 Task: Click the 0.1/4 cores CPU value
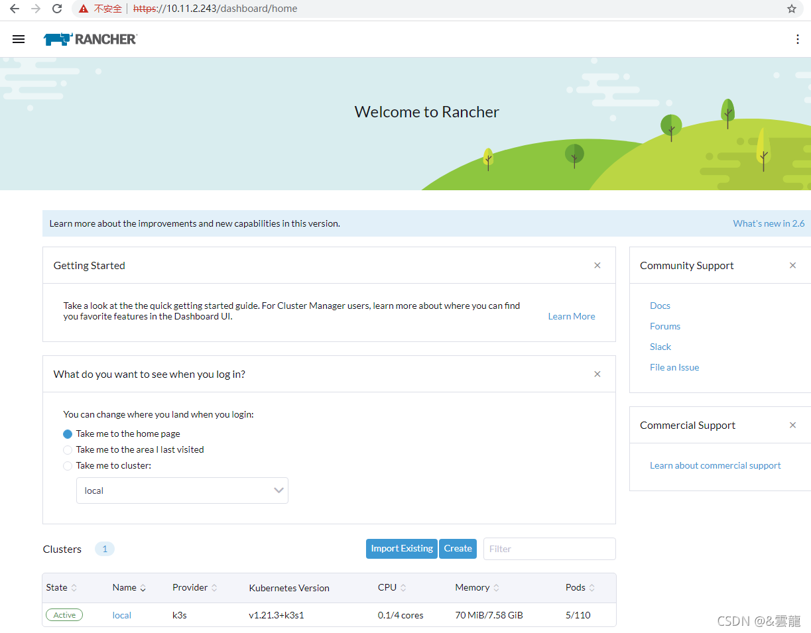point(401,615)
